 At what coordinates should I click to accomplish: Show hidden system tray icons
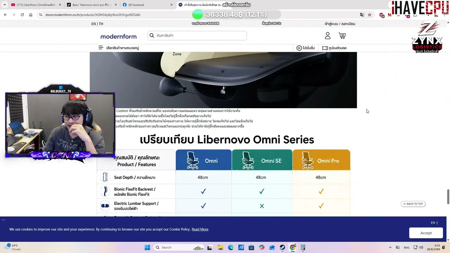[x=390, y=247]
